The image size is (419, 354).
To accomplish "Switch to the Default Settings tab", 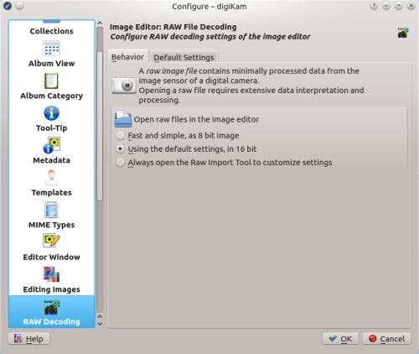I will pyautogui.click(x=184, y=57).
